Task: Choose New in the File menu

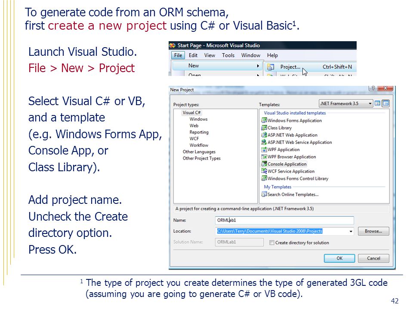Action: 217,66
